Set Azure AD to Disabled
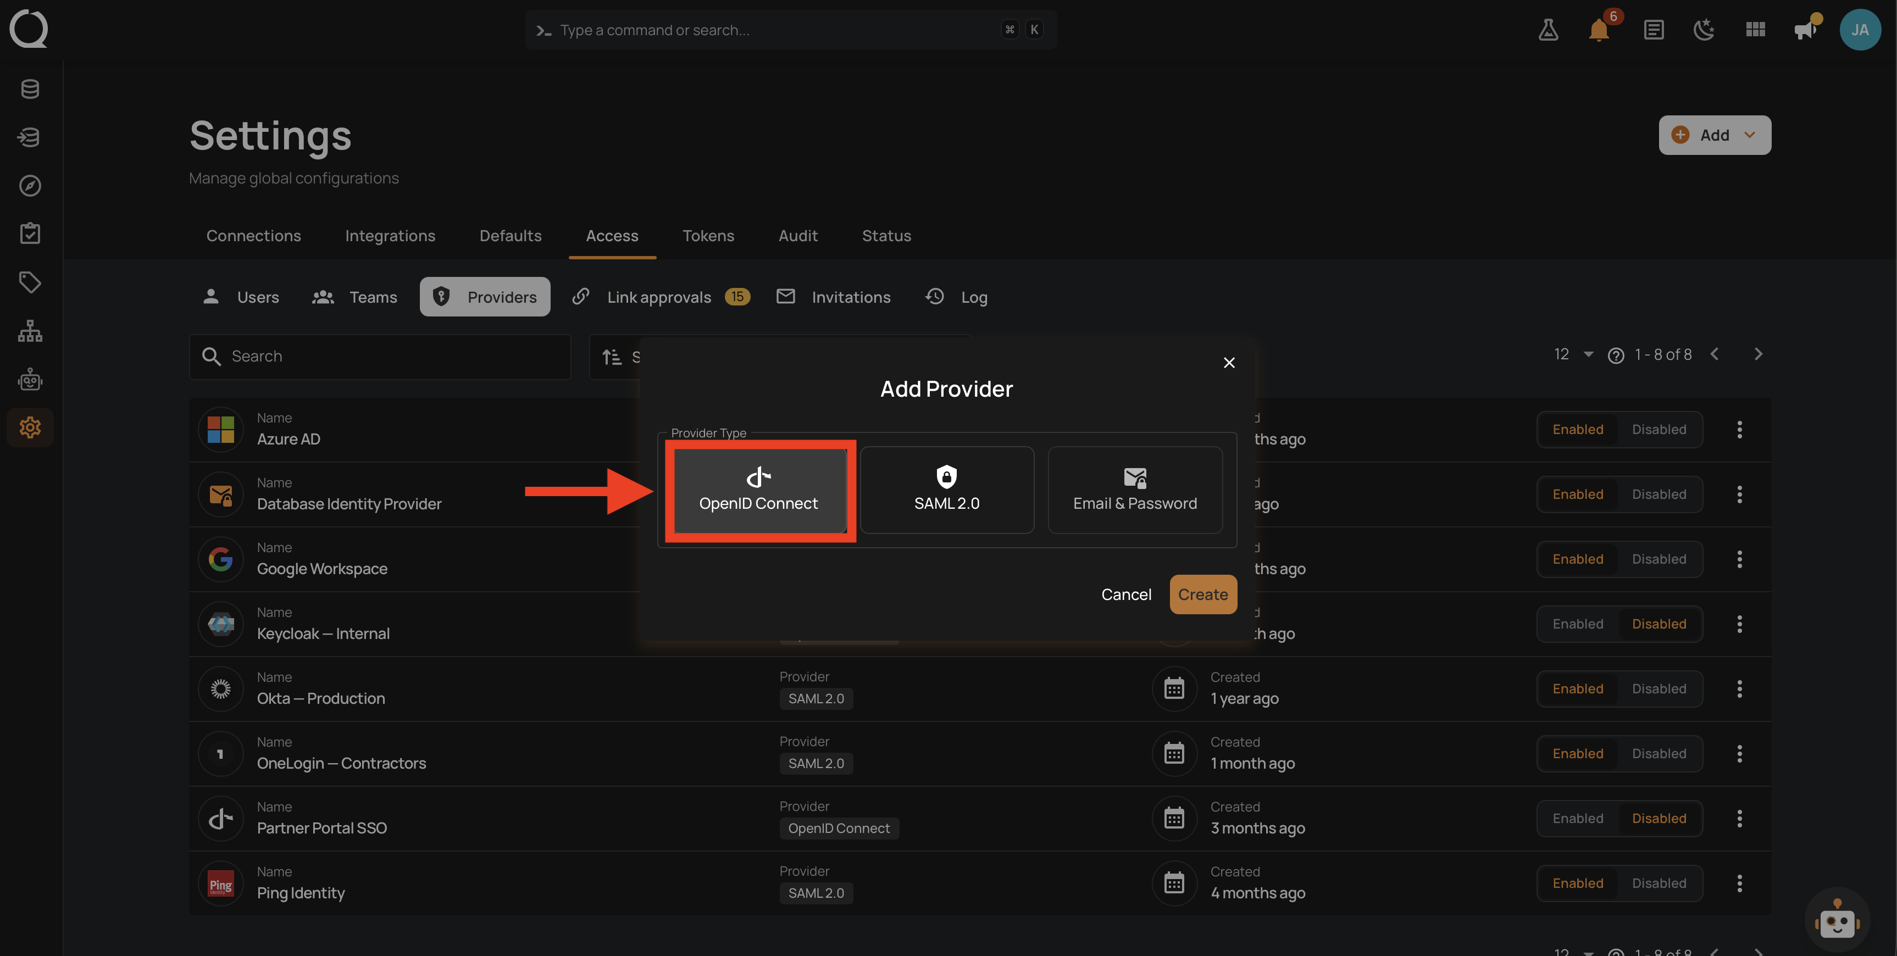The width and height of the screenshot is (1897, 956). pos(1659,430)
